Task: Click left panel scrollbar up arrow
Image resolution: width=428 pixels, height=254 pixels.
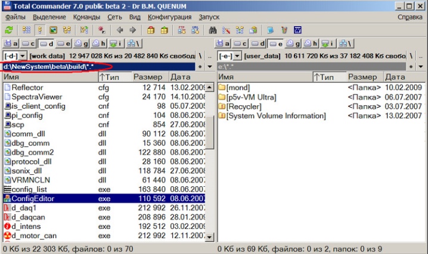Action: pyautogui.click(x=209, y=87)
